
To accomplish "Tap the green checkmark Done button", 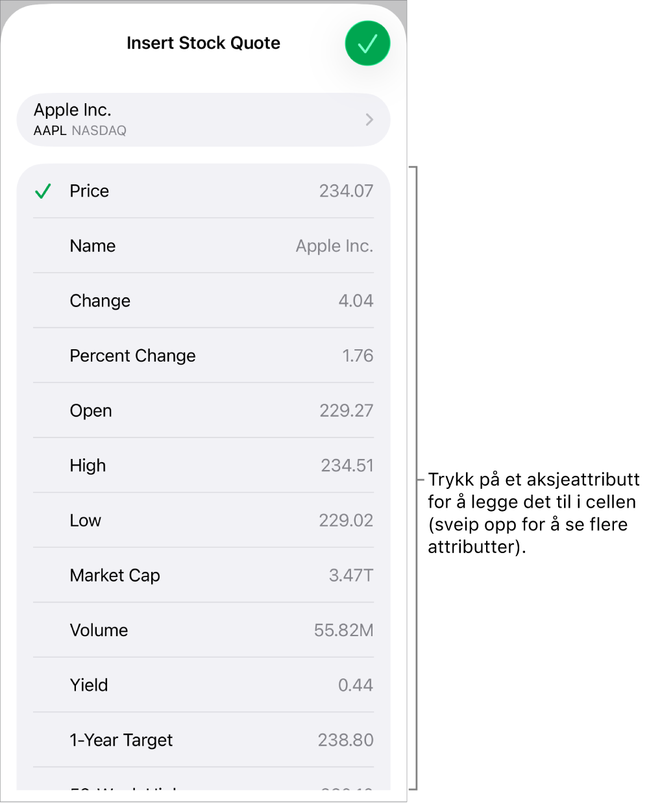I will click(x=367, y=43).
